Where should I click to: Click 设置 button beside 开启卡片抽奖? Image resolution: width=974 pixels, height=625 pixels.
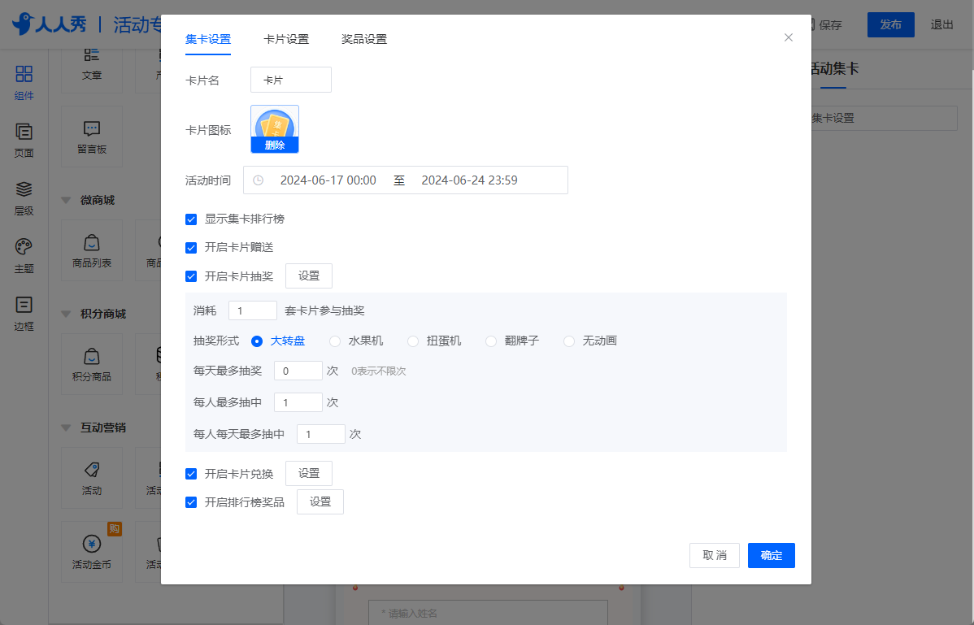309,276
